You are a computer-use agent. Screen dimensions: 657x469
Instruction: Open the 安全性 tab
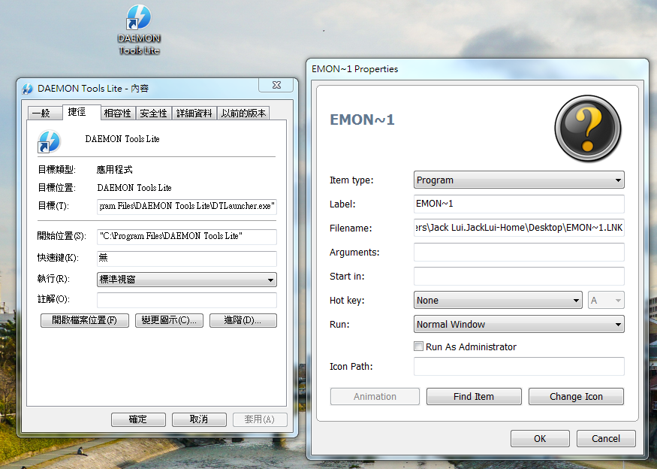153,113
